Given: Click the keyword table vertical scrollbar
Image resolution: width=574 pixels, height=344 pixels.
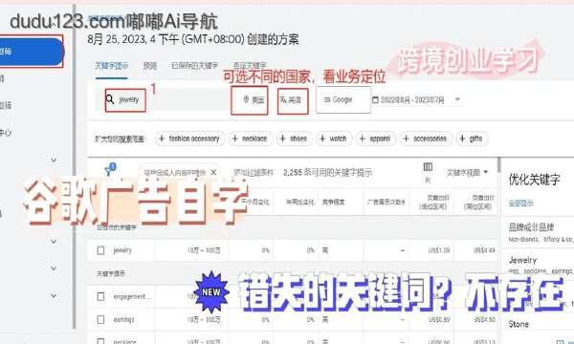Looking at the screenshot, I should tap(498, 164).
